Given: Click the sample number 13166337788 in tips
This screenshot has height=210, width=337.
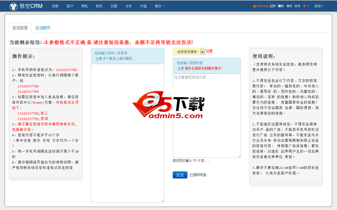Looking at the screenshot, I should 66,70.
